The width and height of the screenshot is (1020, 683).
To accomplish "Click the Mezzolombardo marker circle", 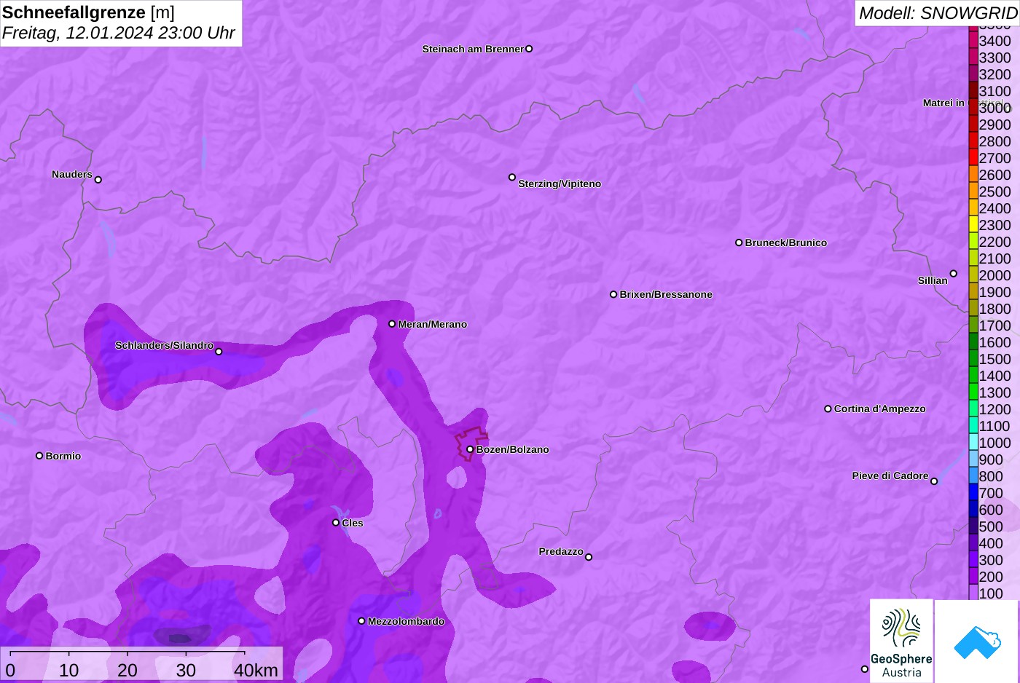I will 361,621.
